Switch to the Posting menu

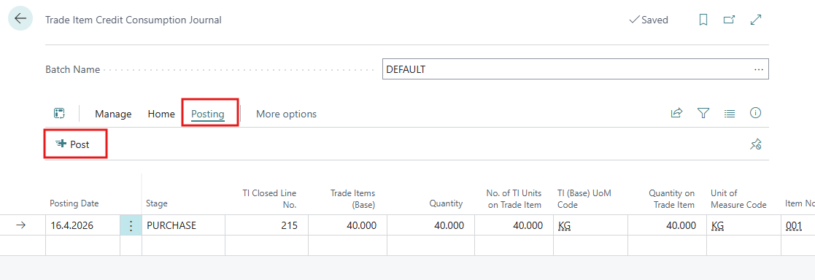click(208, 114)
